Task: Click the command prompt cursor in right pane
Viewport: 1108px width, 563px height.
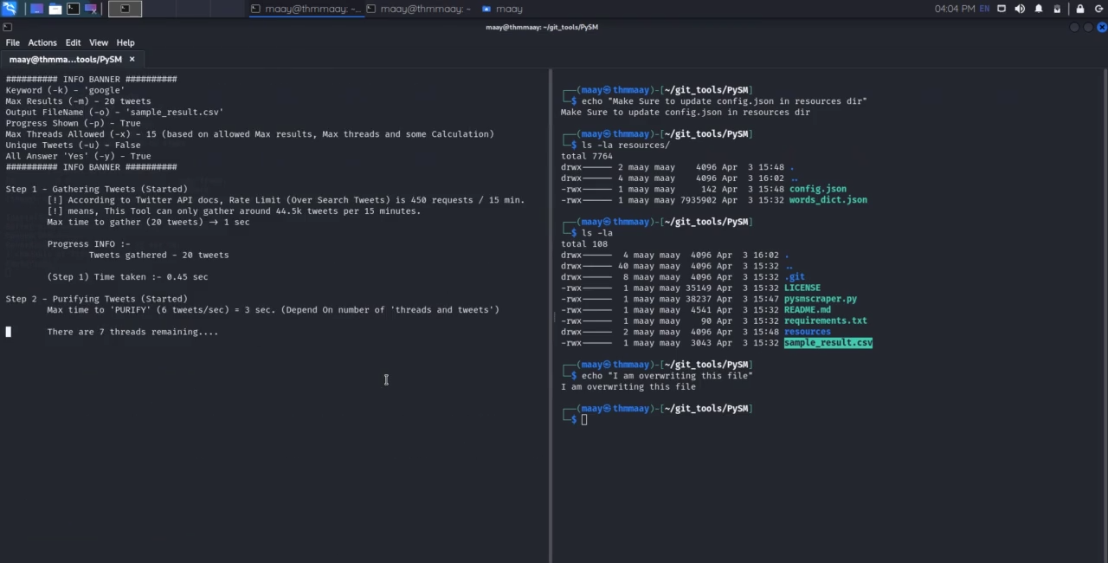Action: [584, 420]
